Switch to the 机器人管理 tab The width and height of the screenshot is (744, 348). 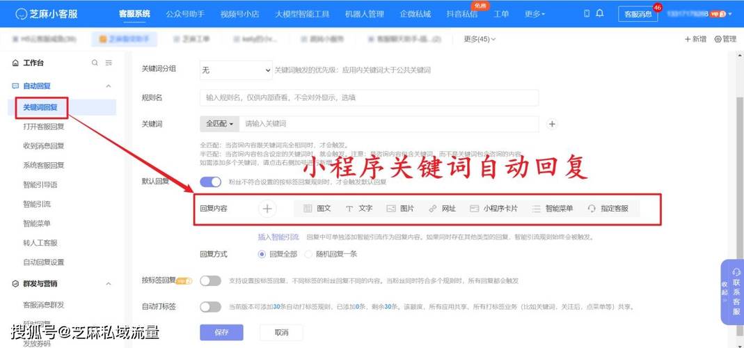pos(364,14)
